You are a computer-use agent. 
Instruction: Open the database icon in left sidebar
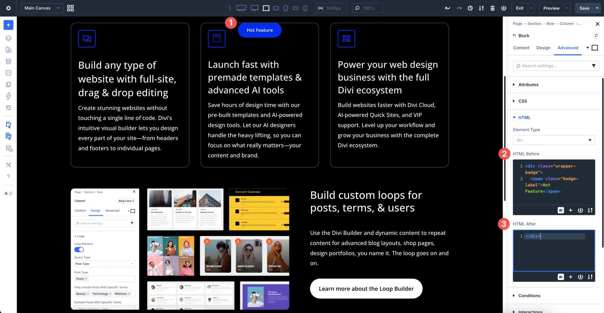point(8,61)
